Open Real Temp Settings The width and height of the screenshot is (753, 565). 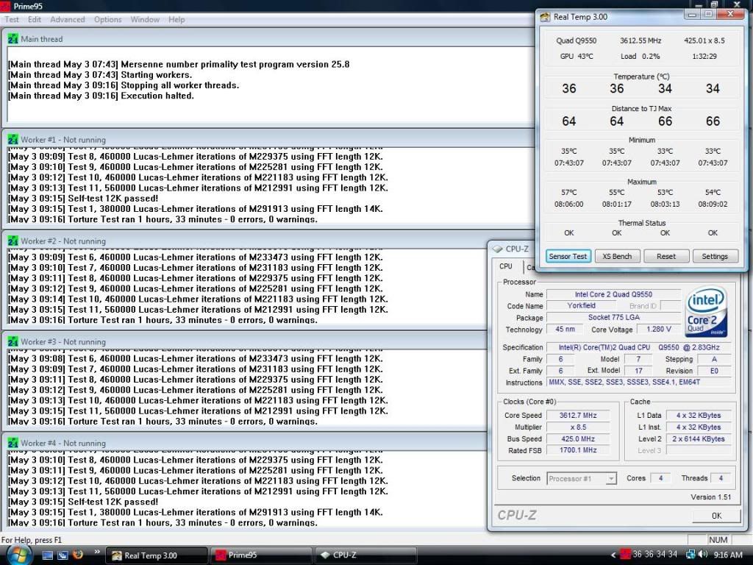tap(715, 257)
